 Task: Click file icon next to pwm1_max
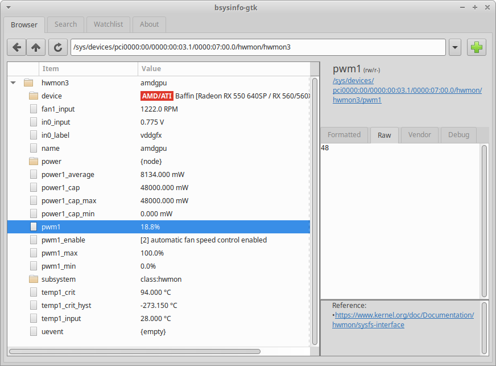coord(33,253)
